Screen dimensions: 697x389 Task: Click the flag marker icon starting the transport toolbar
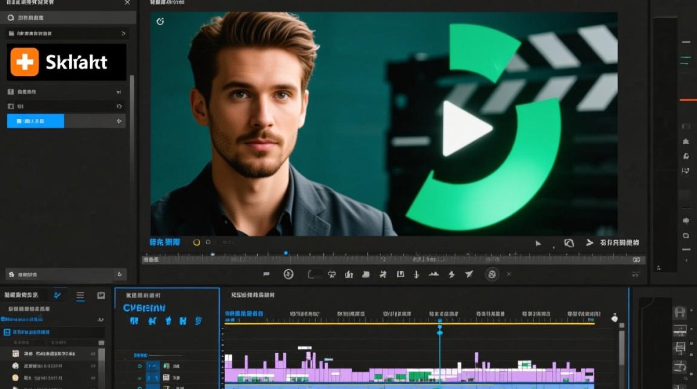[x=267, y=274]
